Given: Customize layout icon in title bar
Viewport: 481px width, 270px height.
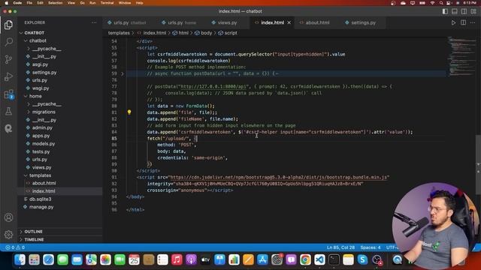Looking at the screenshot, I should click(473, 11).
